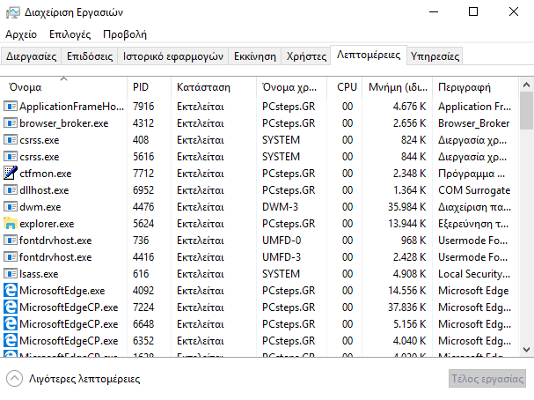Click PID value 4476
This screenshot has width=534, height=400.
[143, 207]
